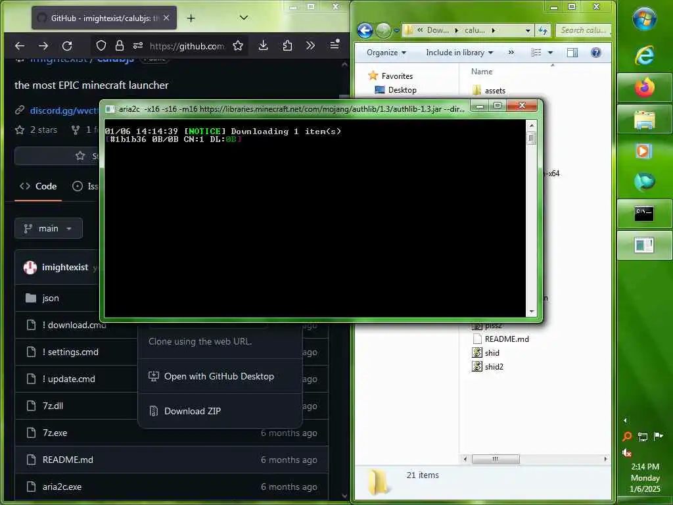Go back in Firefox

click(20, 45)
